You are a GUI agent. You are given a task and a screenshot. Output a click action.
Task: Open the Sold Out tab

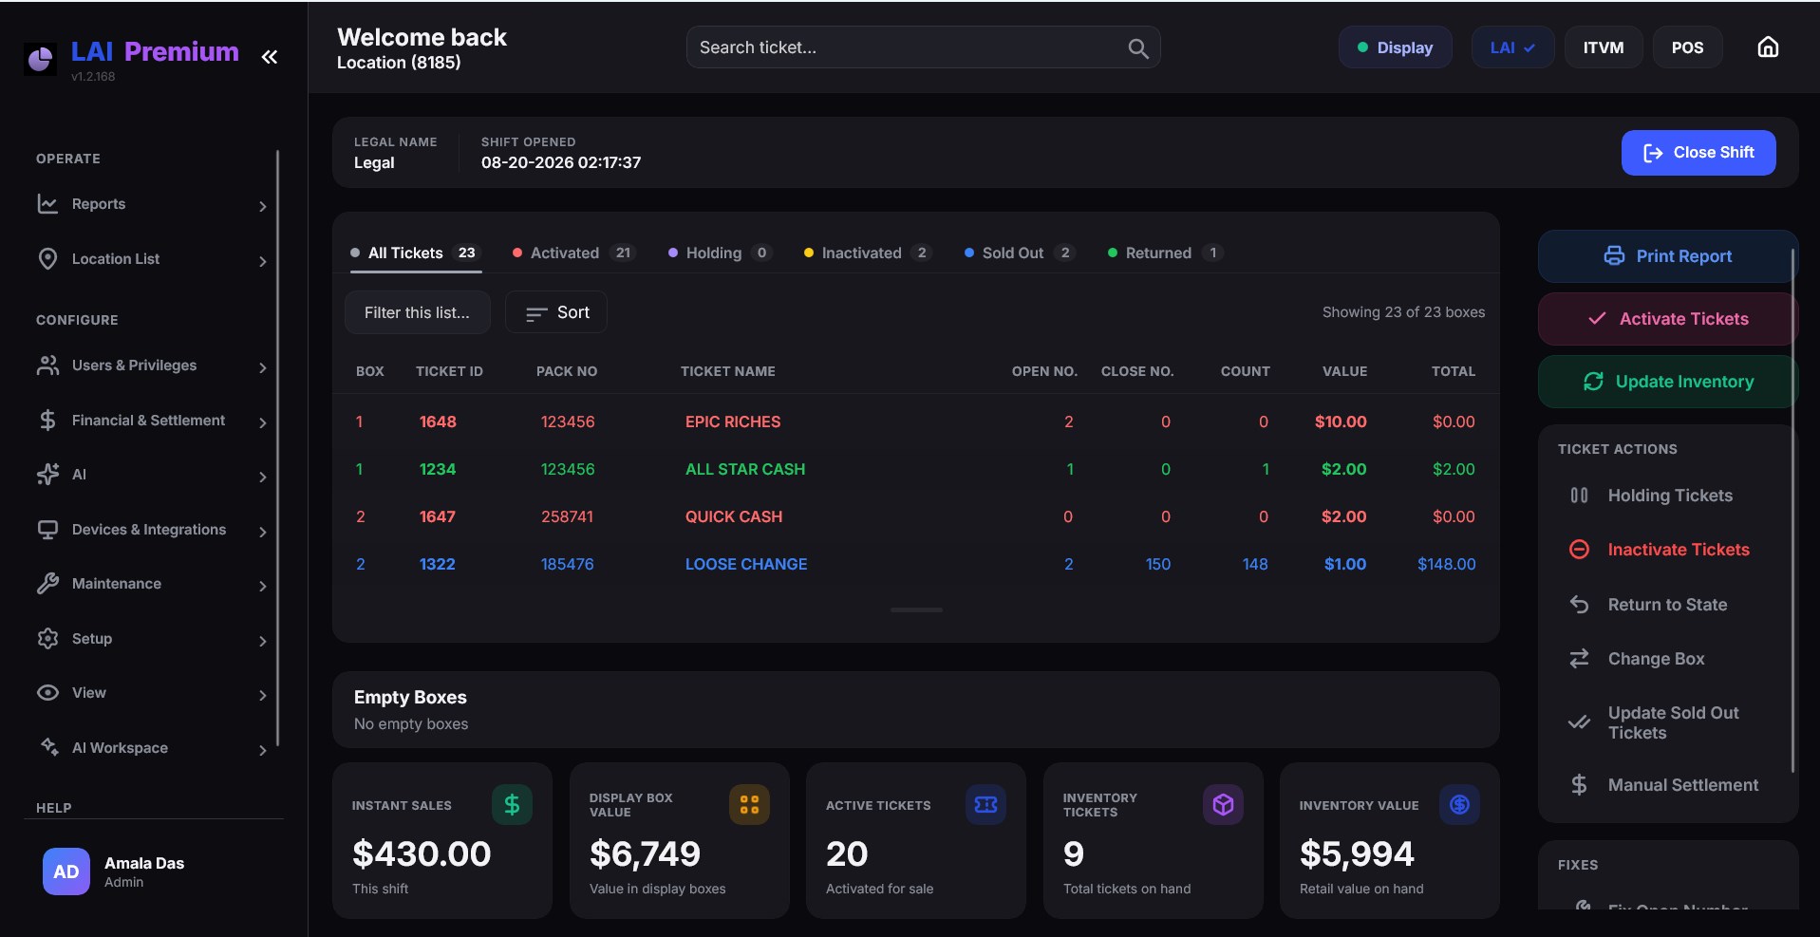click(x=1020, y=253)
